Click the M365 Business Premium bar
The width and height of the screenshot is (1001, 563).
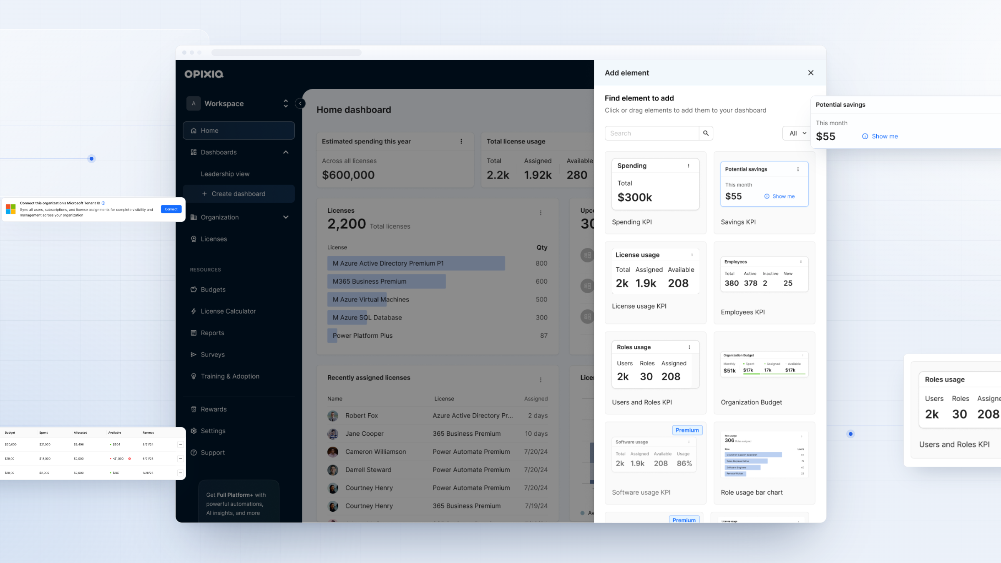point(386,281)
